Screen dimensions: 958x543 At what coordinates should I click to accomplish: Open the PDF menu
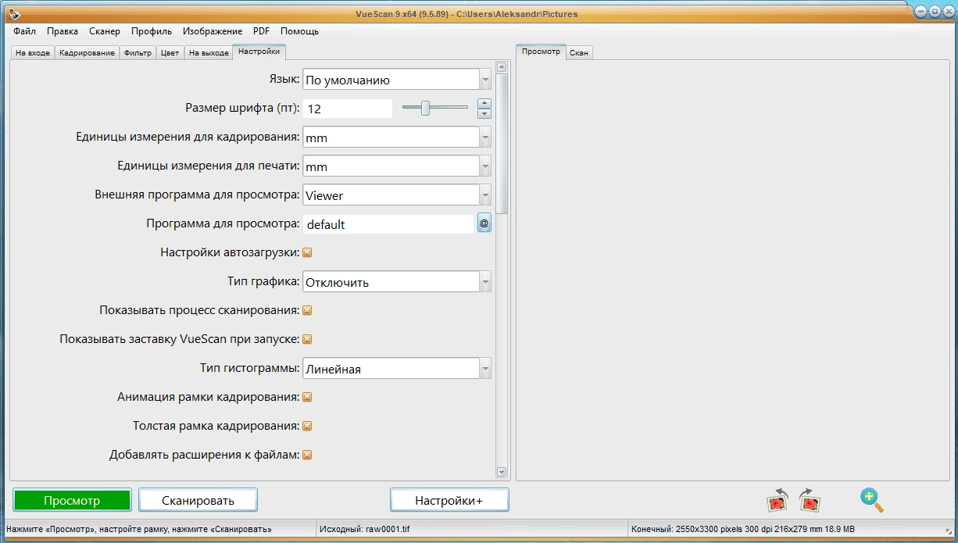(262, 31)
